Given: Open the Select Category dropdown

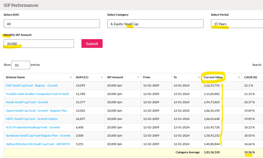Looking at the screenshot, I should (x=155, y=24).
